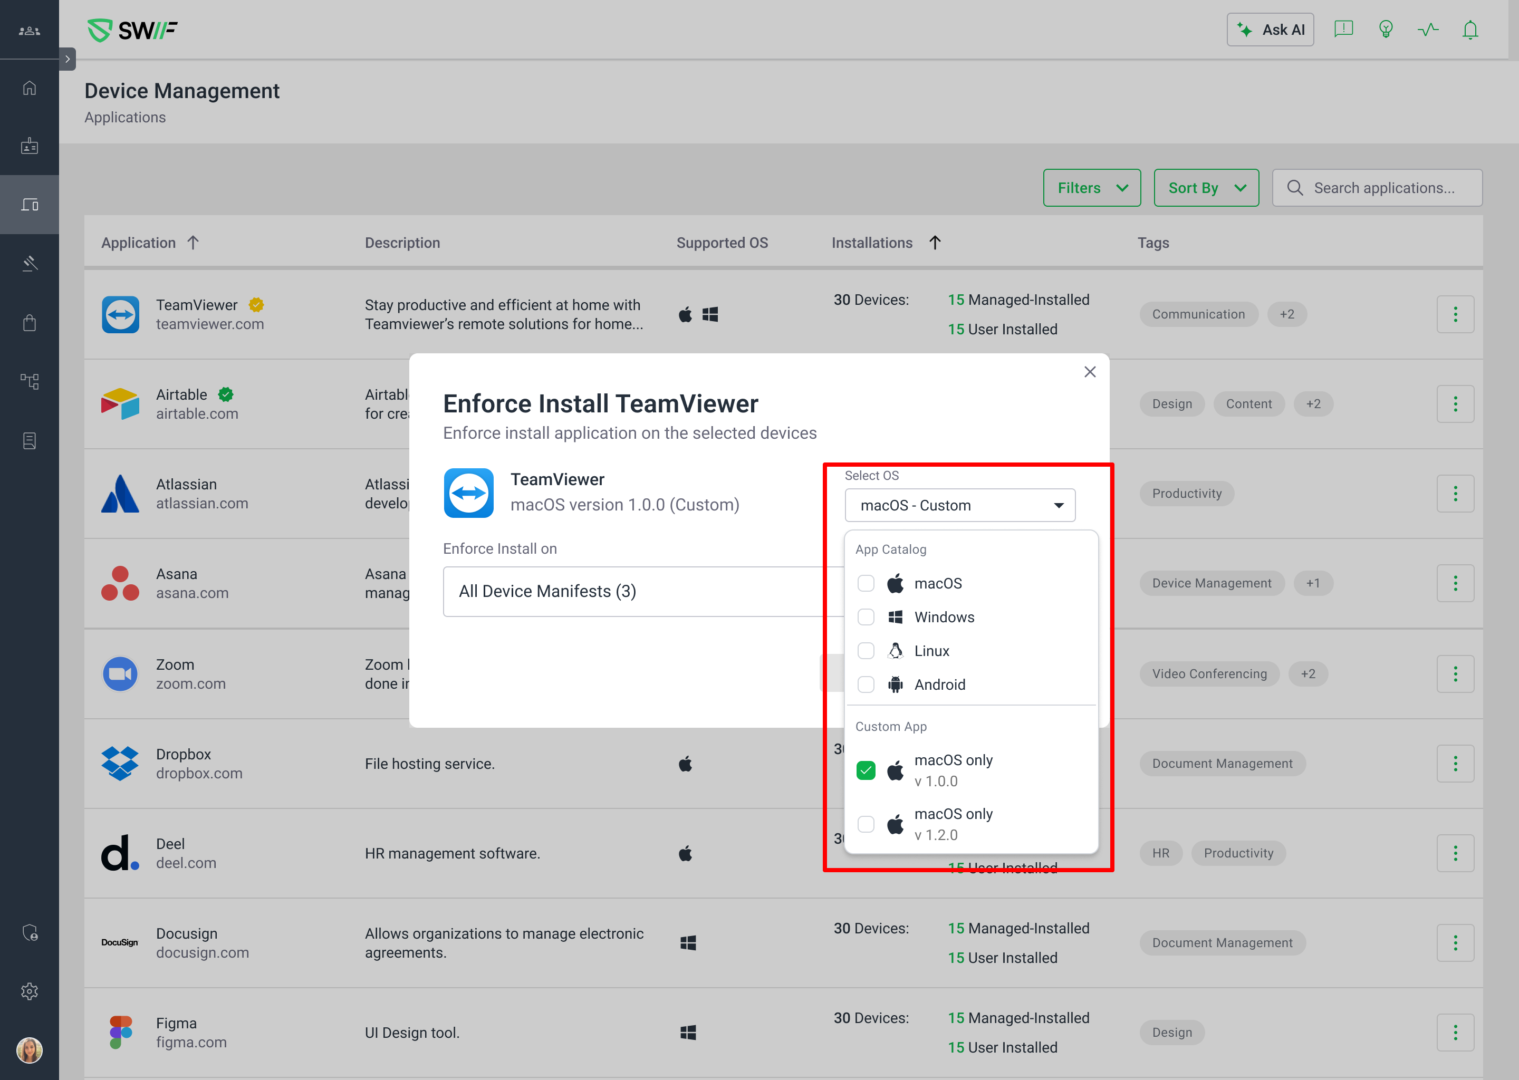Collapse the macOS - Custom OS dropdown

tap(959, 505)
